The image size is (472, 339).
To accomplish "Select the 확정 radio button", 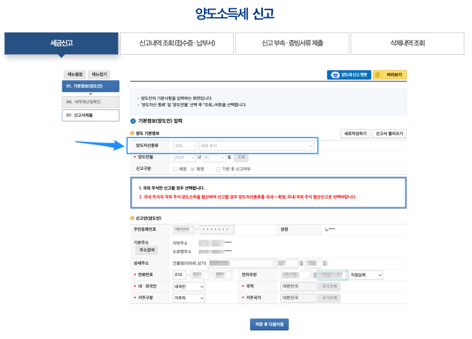I will pos(192,169).
